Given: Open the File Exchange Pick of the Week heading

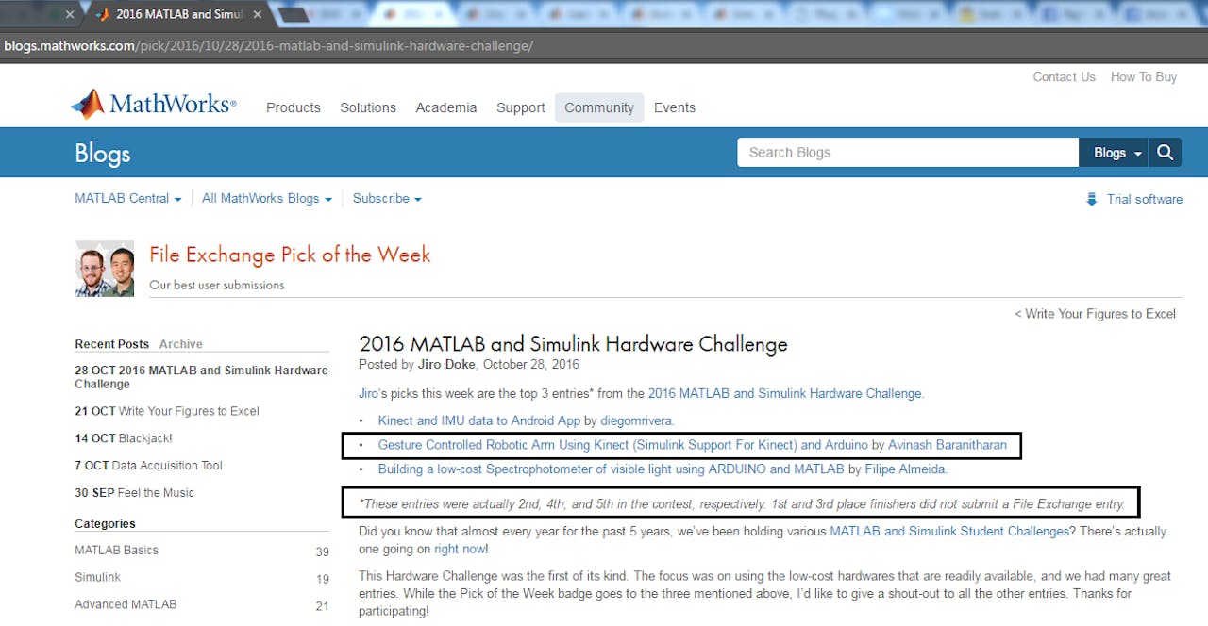Looking at the screenshot, I should (290, 255).
